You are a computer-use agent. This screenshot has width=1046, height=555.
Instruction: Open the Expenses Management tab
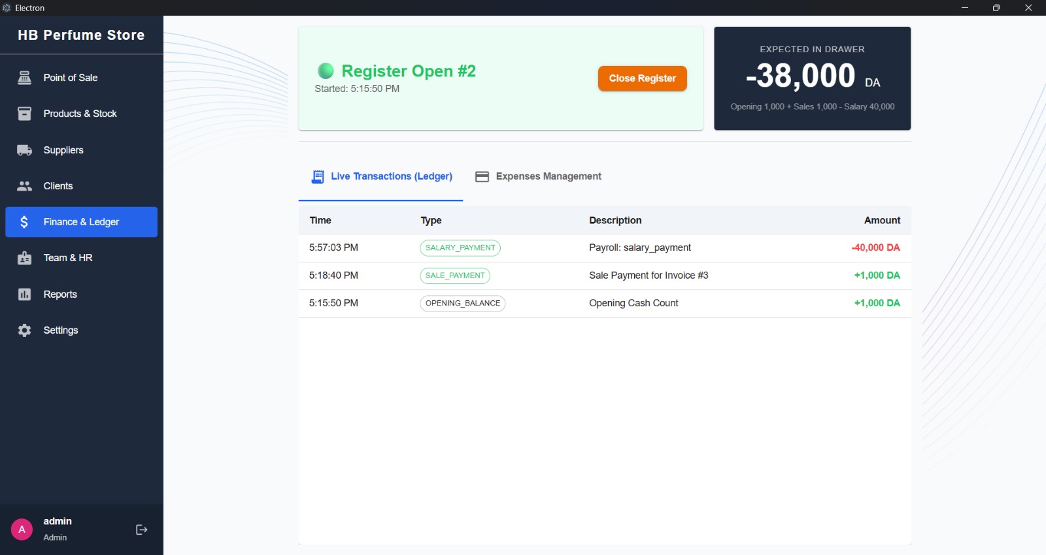tap(538, 177)
